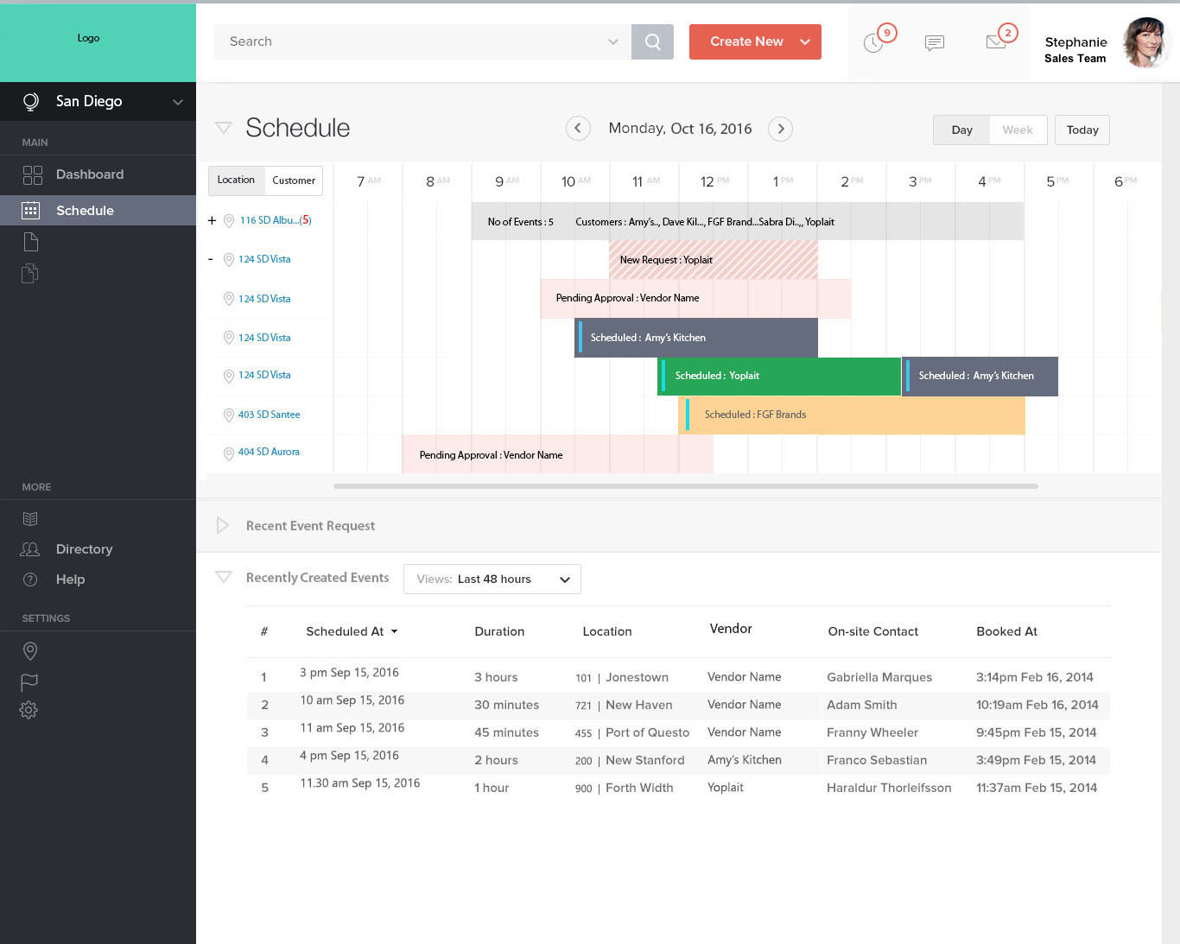
Task: Toggle the grouping to Customer
Action: coord(294,181)
